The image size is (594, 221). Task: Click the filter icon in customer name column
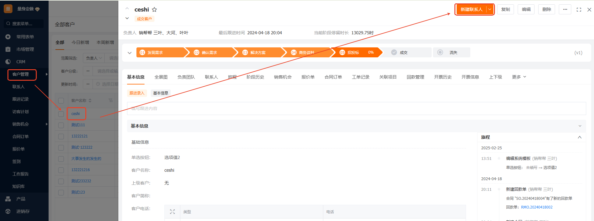(x=111, y=100)
